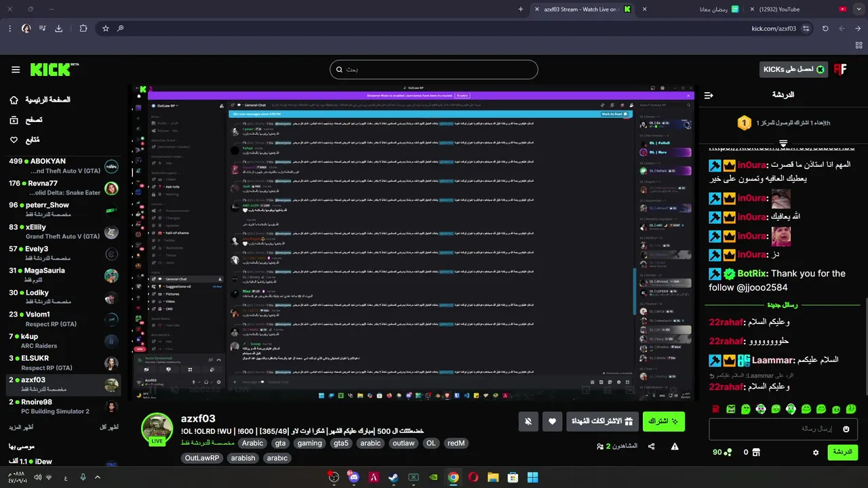Open the Kick shop icon
This screenshot has width=868, height=488.
(x=757, y=452)
